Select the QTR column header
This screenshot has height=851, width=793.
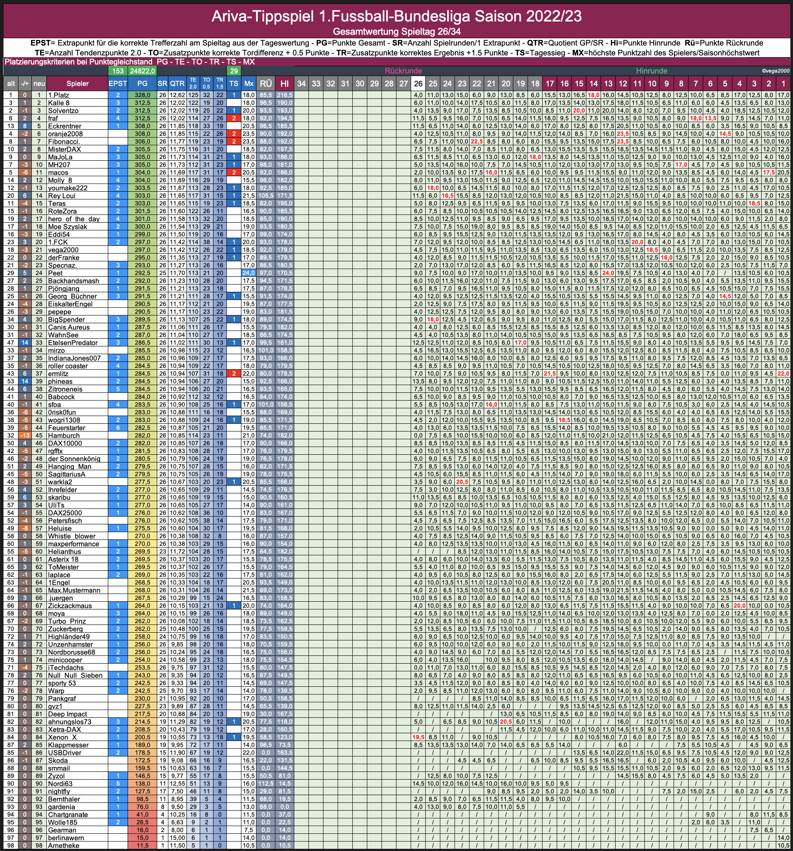pos(177,83)
